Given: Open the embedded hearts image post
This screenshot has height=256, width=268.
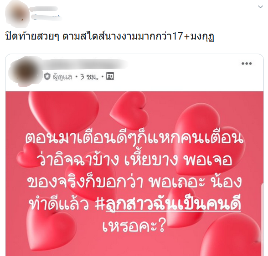Looking at the screenshot, I should (134, 173).
